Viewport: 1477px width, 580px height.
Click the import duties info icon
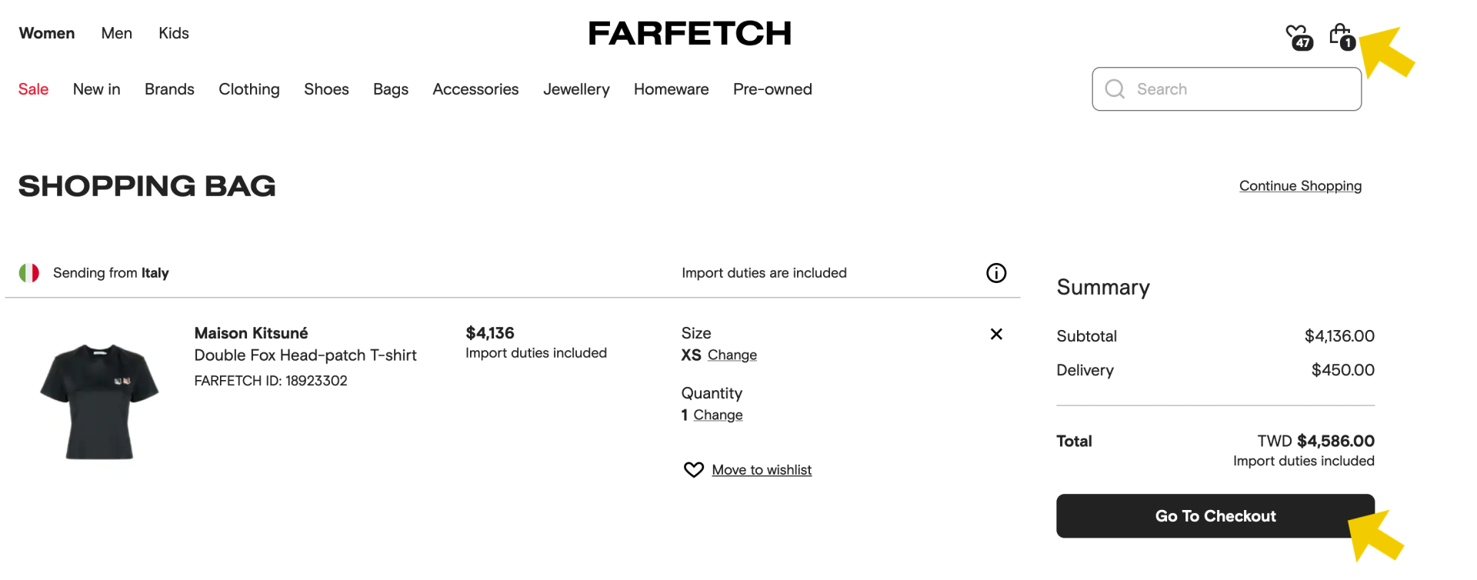(x=996, y=273)
